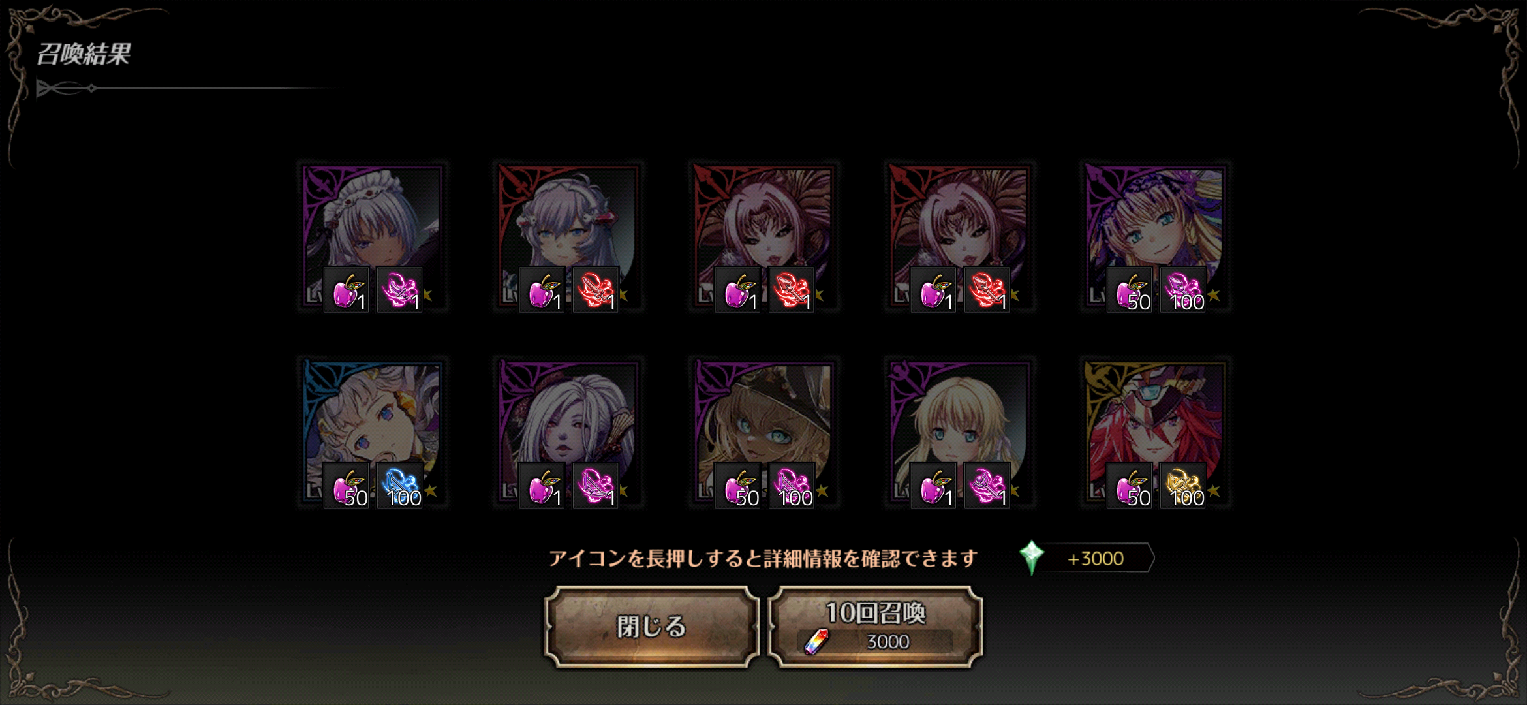Image resolution: width=1527 pixels, height=705 pixels.
Task: Click the blue crystal 100 icon
Action: pos(399,485)
